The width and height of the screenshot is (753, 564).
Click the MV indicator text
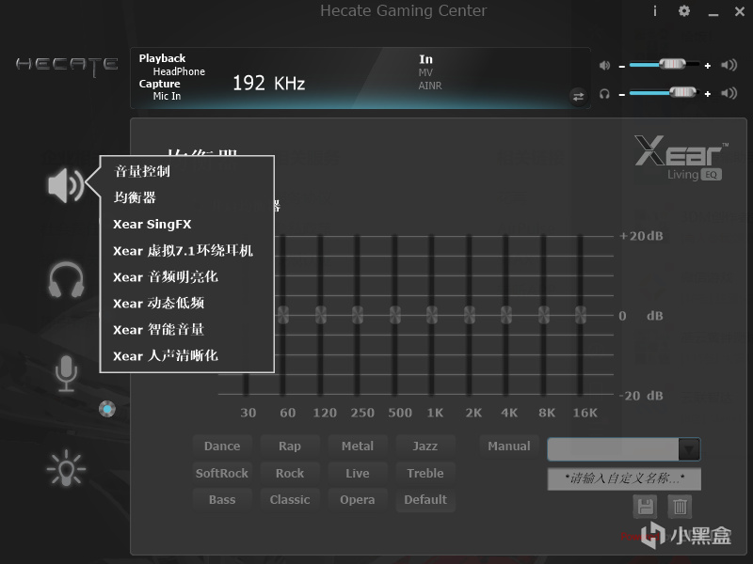425,72
